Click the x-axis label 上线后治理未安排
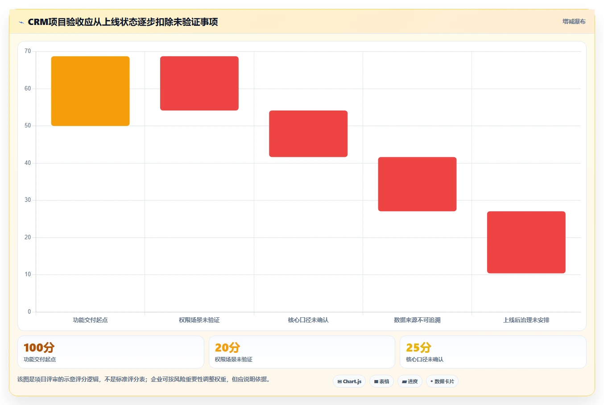The height and width of the screenshot is (405, 604). [526, 320]
